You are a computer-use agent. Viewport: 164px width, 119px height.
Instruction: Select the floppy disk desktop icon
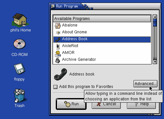19,69
